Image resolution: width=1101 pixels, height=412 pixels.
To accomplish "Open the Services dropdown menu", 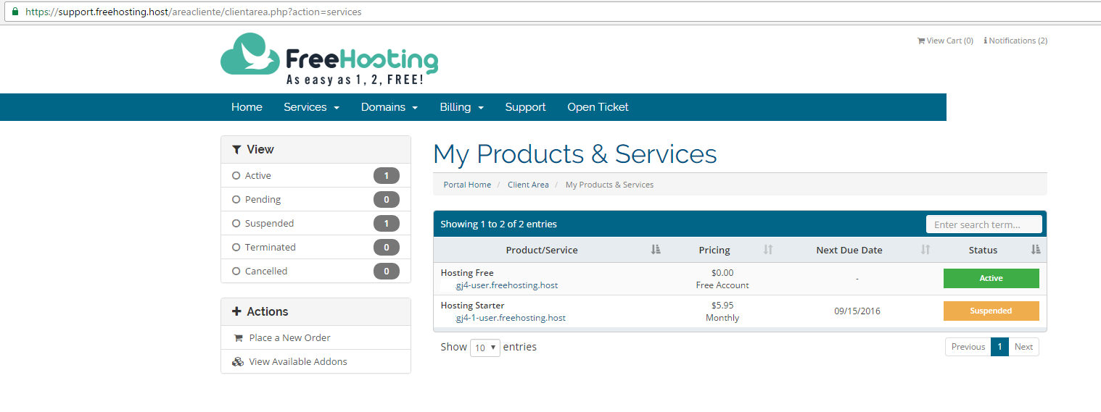I will tap(311, 107).
